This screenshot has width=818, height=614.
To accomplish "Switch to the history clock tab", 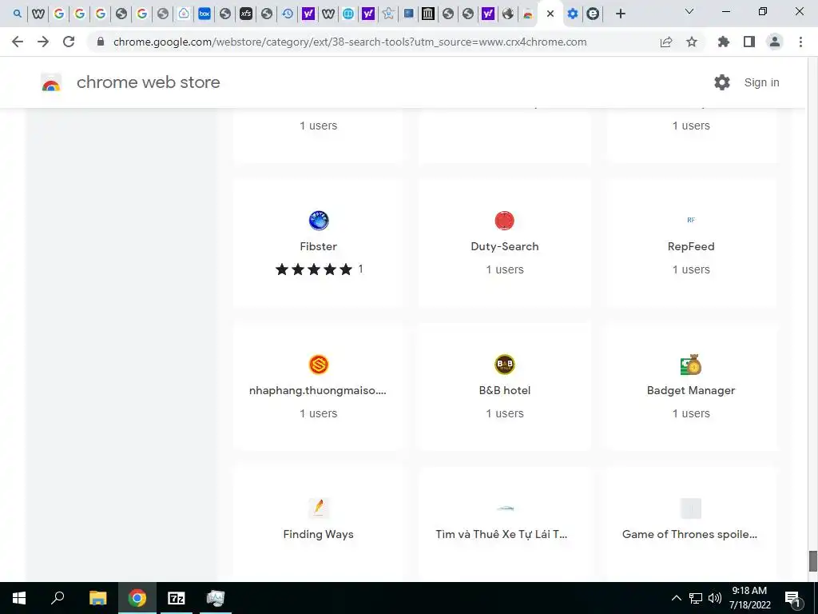I will tap(288, 14).
